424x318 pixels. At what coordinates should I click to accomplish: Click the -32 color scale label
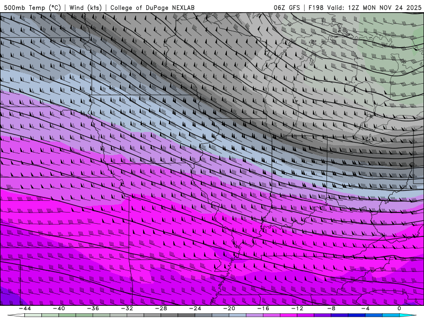[x=127, y=308]
